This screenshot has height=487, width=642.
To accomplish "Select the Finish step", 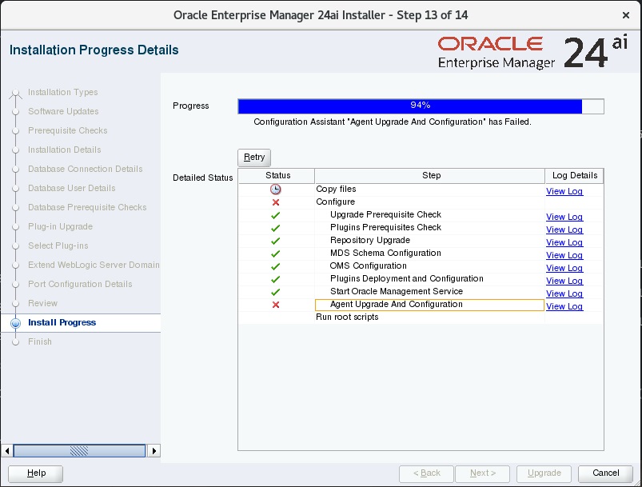I will 40,342.
